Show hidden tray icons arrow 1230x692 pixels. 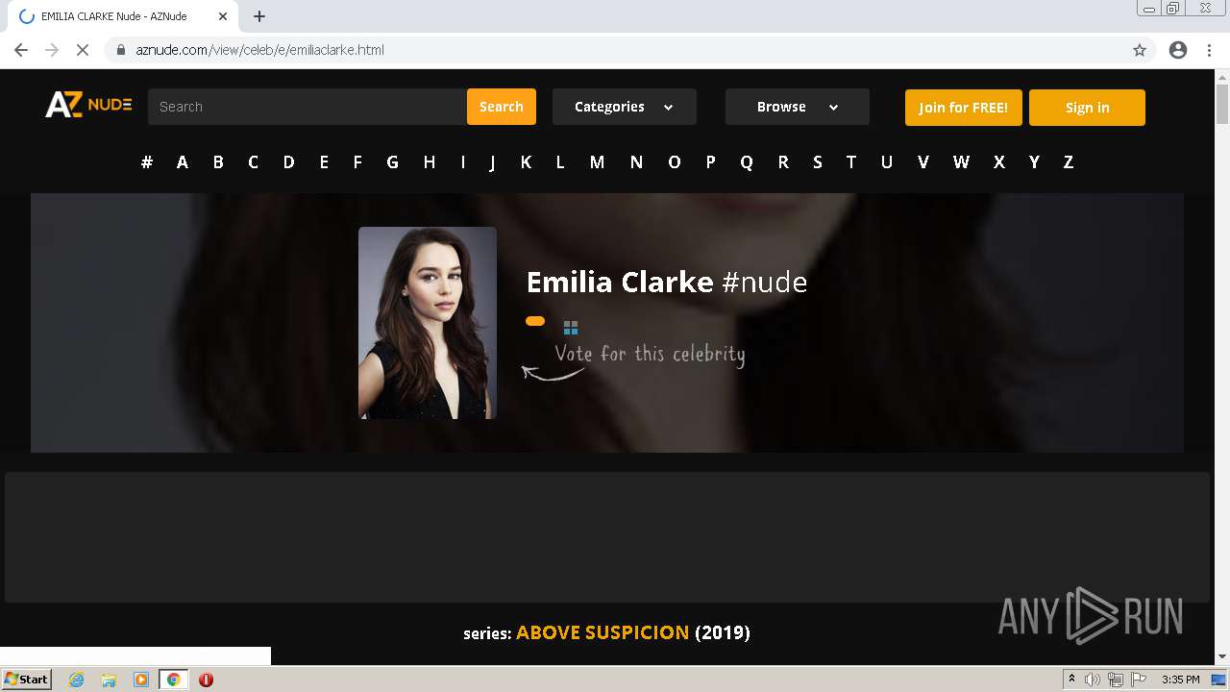pyautogui.click(x=1071, y=680)
